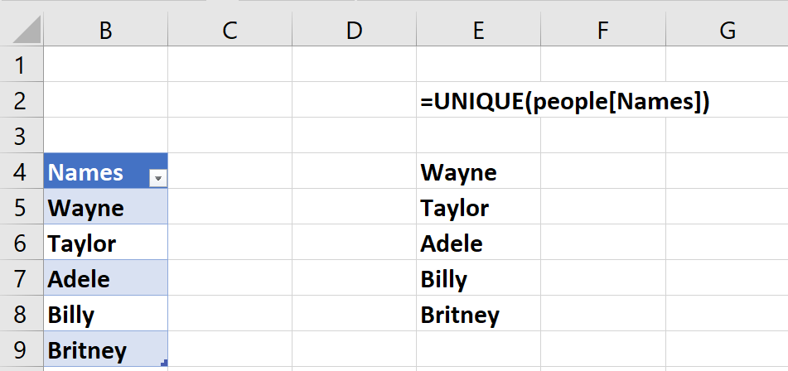Select row 6 header

pos(21,243)
